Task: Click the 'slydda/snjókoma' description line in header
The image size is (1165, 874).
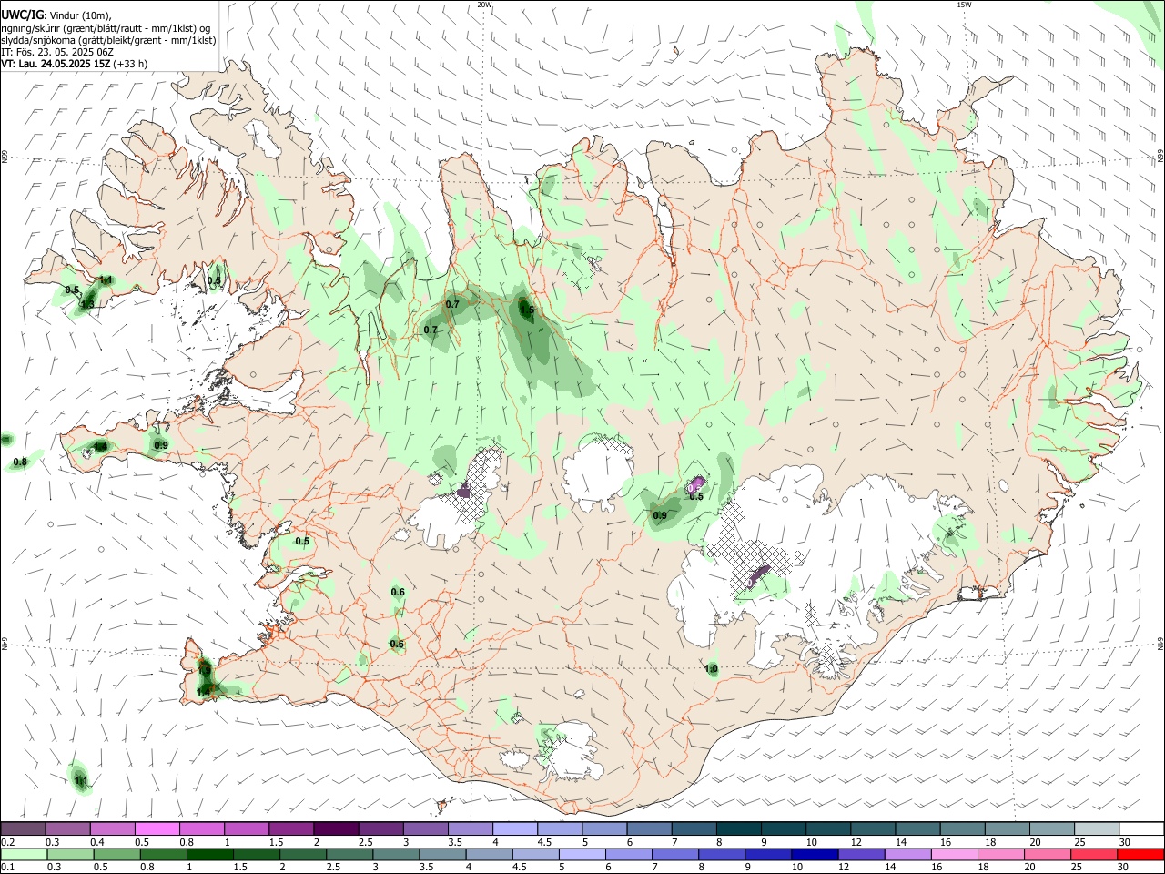Action: [x=108, y=40]
